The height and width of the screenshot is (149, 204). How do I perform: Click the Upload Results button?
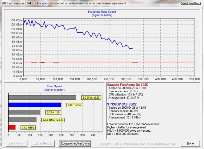pyautogui.click(x=43, y=144)
